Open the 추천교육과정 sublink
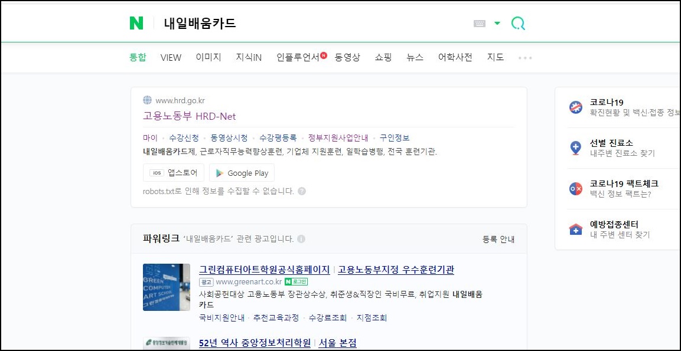 point(276,317)
